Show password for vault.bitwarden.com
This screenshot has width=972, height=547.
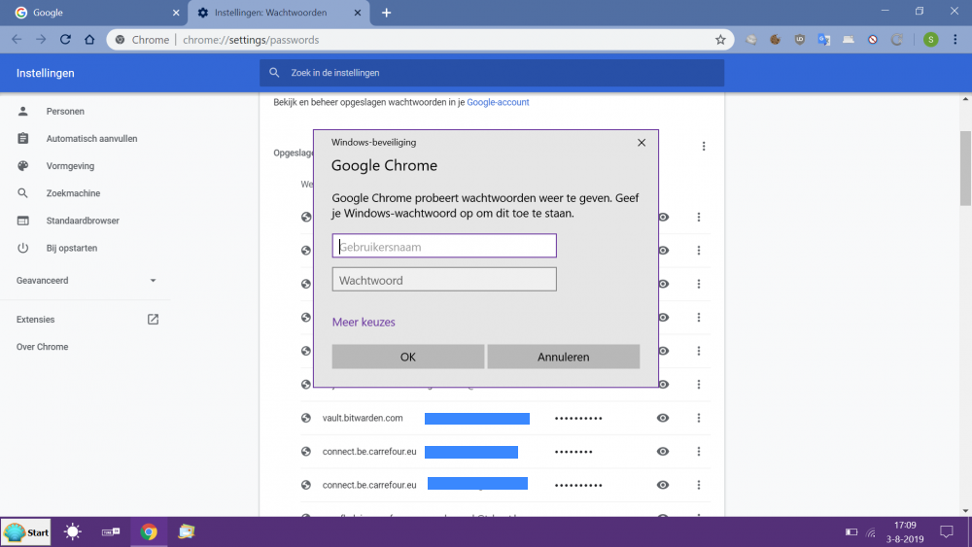[663, 418]
